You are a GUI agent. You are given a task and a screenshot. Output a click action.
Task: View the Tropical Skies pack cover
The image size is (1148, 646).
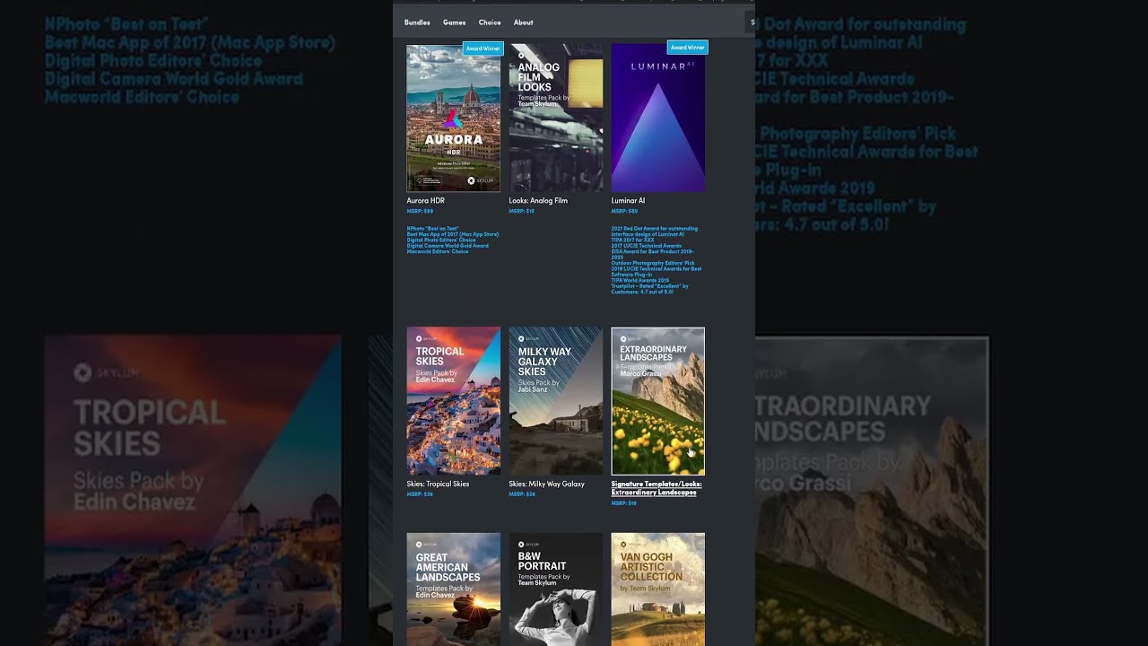[x=454, y=401]
